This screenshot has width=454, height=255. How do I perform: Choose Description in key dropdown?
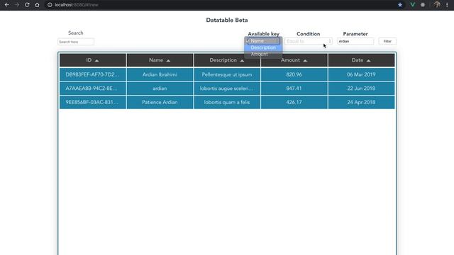(263, 47)
